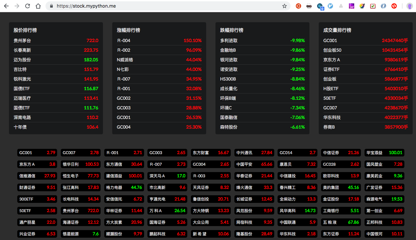Click the 中国银河 10.11 tile
This screenshot has height=240, width=416.
(384, 234)
